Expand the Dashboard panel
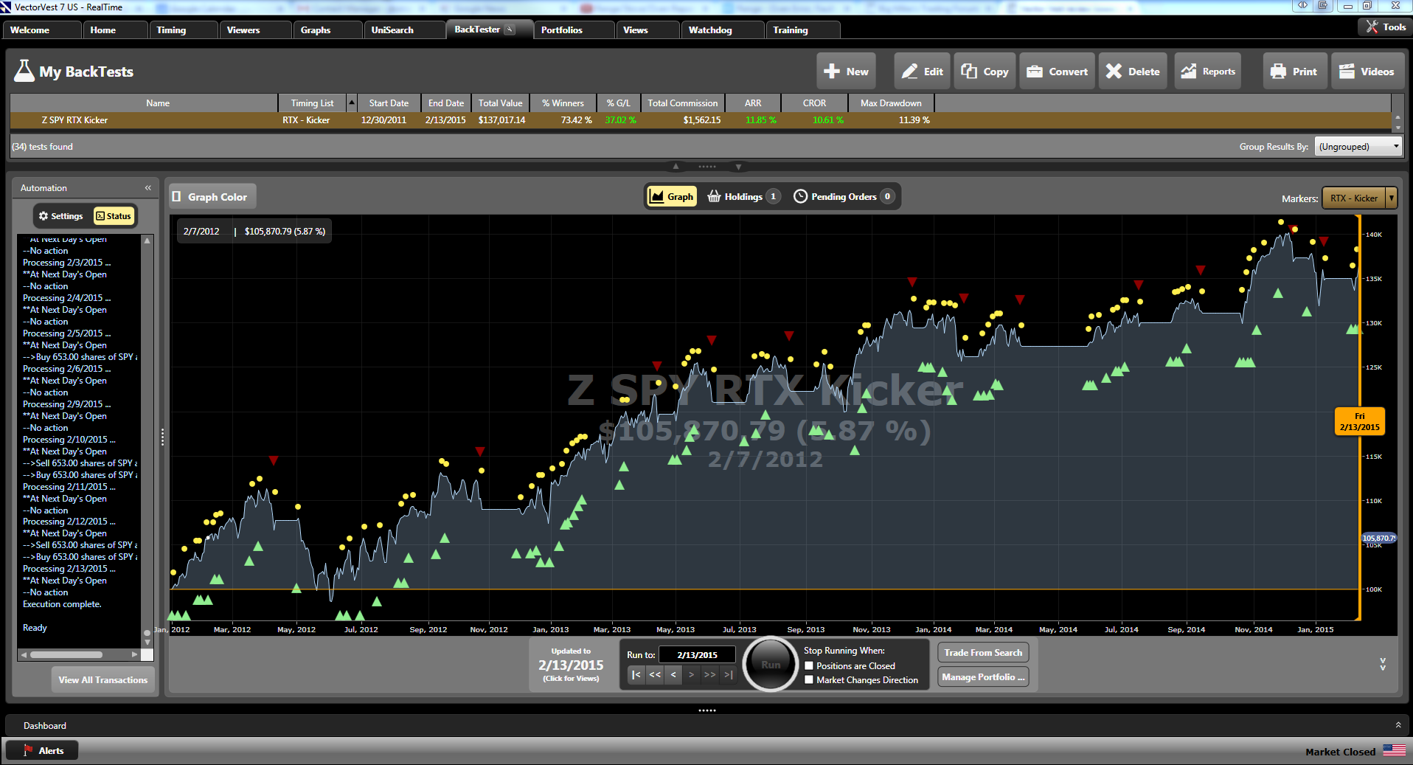Screen dimensions: 1413x765 click(1398, 725)
